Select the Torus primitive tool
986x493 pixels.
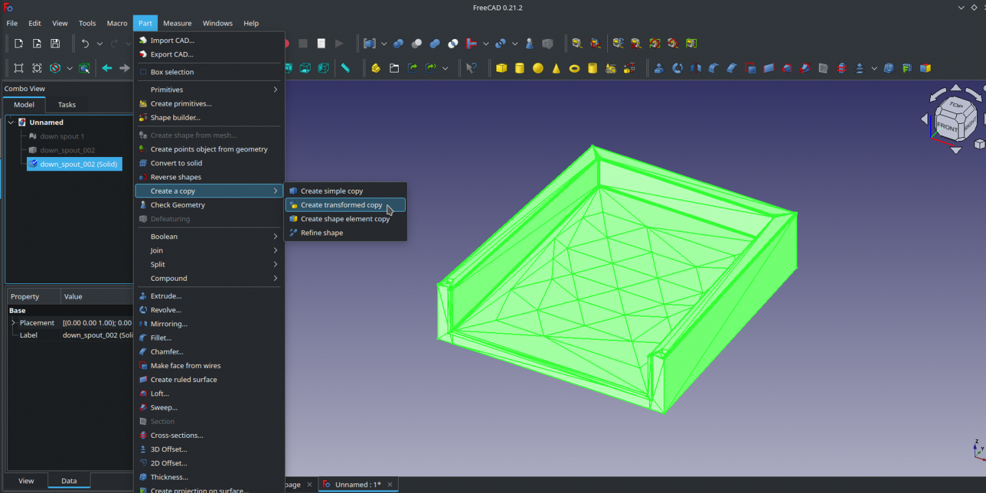point(575,68)
